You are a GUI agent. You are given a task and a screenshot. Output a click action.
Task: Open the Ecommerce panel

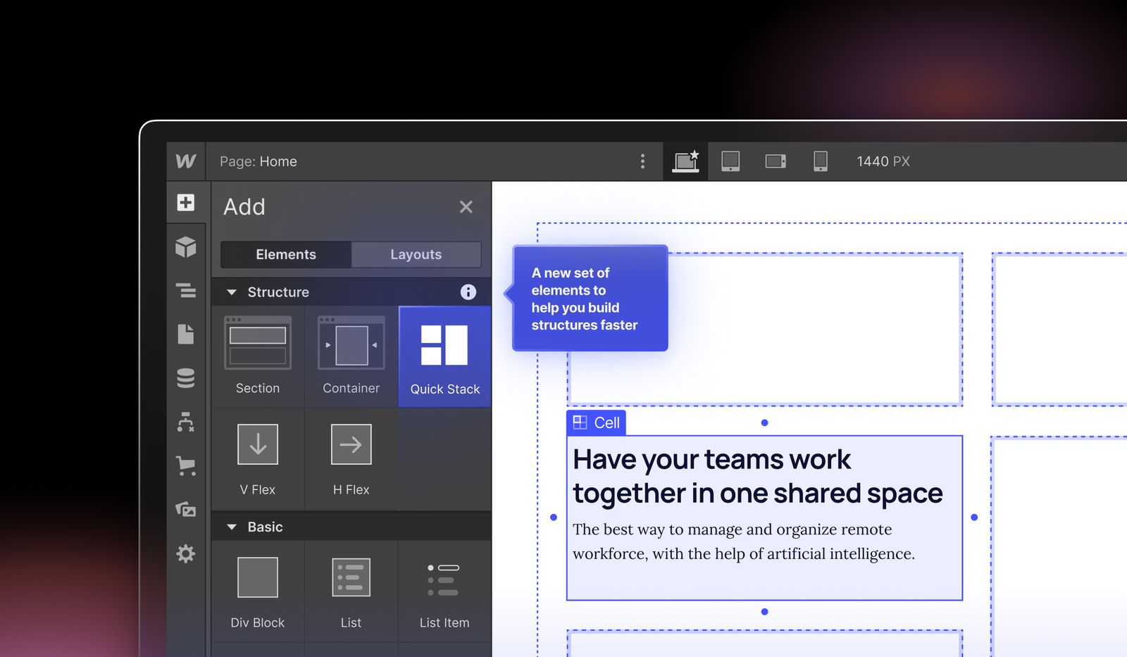point(186,466)
